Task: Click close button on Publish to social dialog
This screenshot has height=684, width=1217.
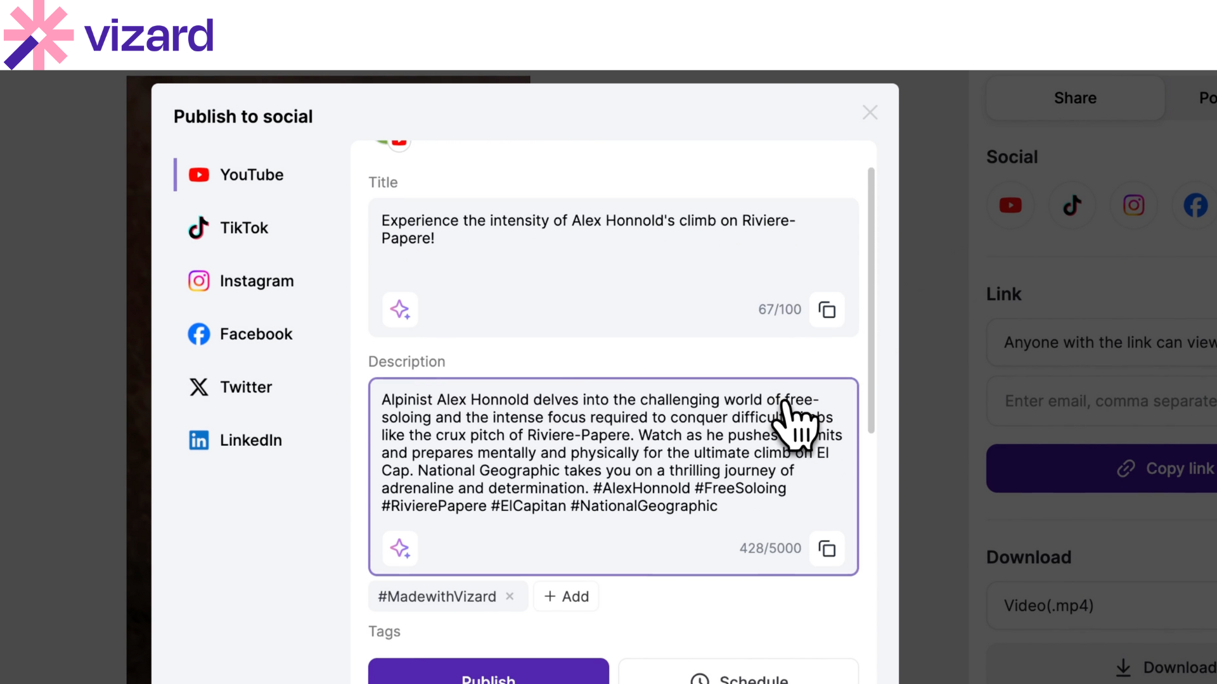Action: click(x=871, y=112)
